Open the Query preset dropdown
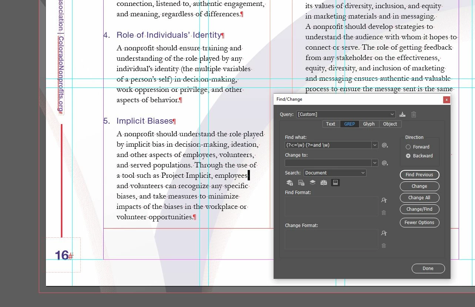The image size is (475, 307). tap(346, 114)
